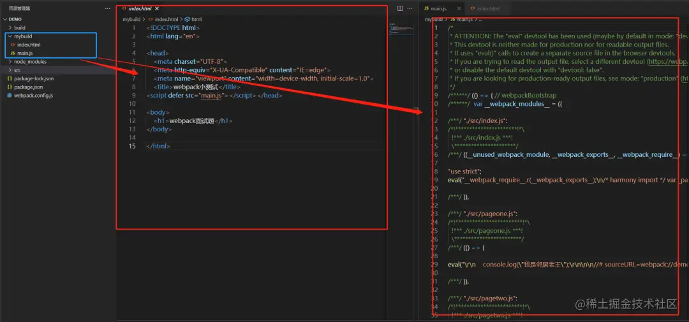Click the main.js link in script src

pyautogui.click(x=212, y=96)
